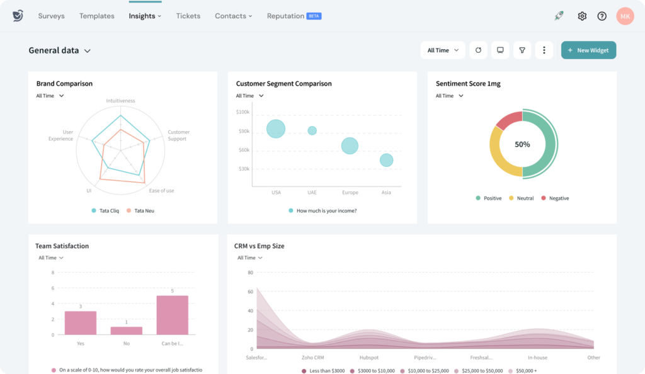This screenshot has height=374, width=645.
Task: Click the SurveySparrow logo at top left
Action: tap(17, 15)
